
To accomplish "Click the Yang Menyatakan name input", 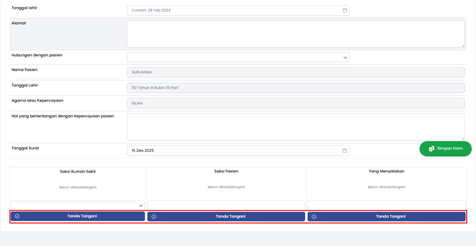I will pyautogui.click(x=386, y=205).
